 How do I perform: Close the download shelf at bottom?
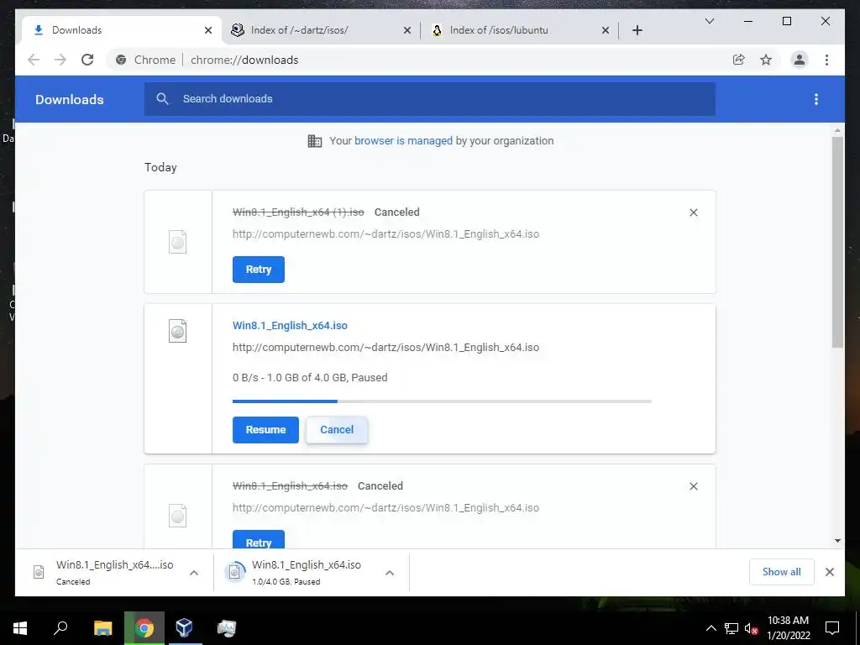(x=829, y=572)
